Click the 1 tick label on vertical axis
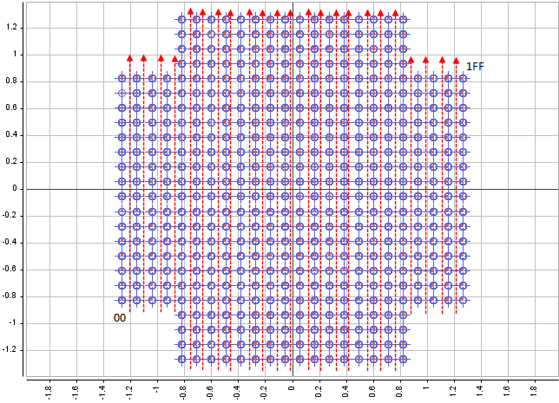 [15, 54]
